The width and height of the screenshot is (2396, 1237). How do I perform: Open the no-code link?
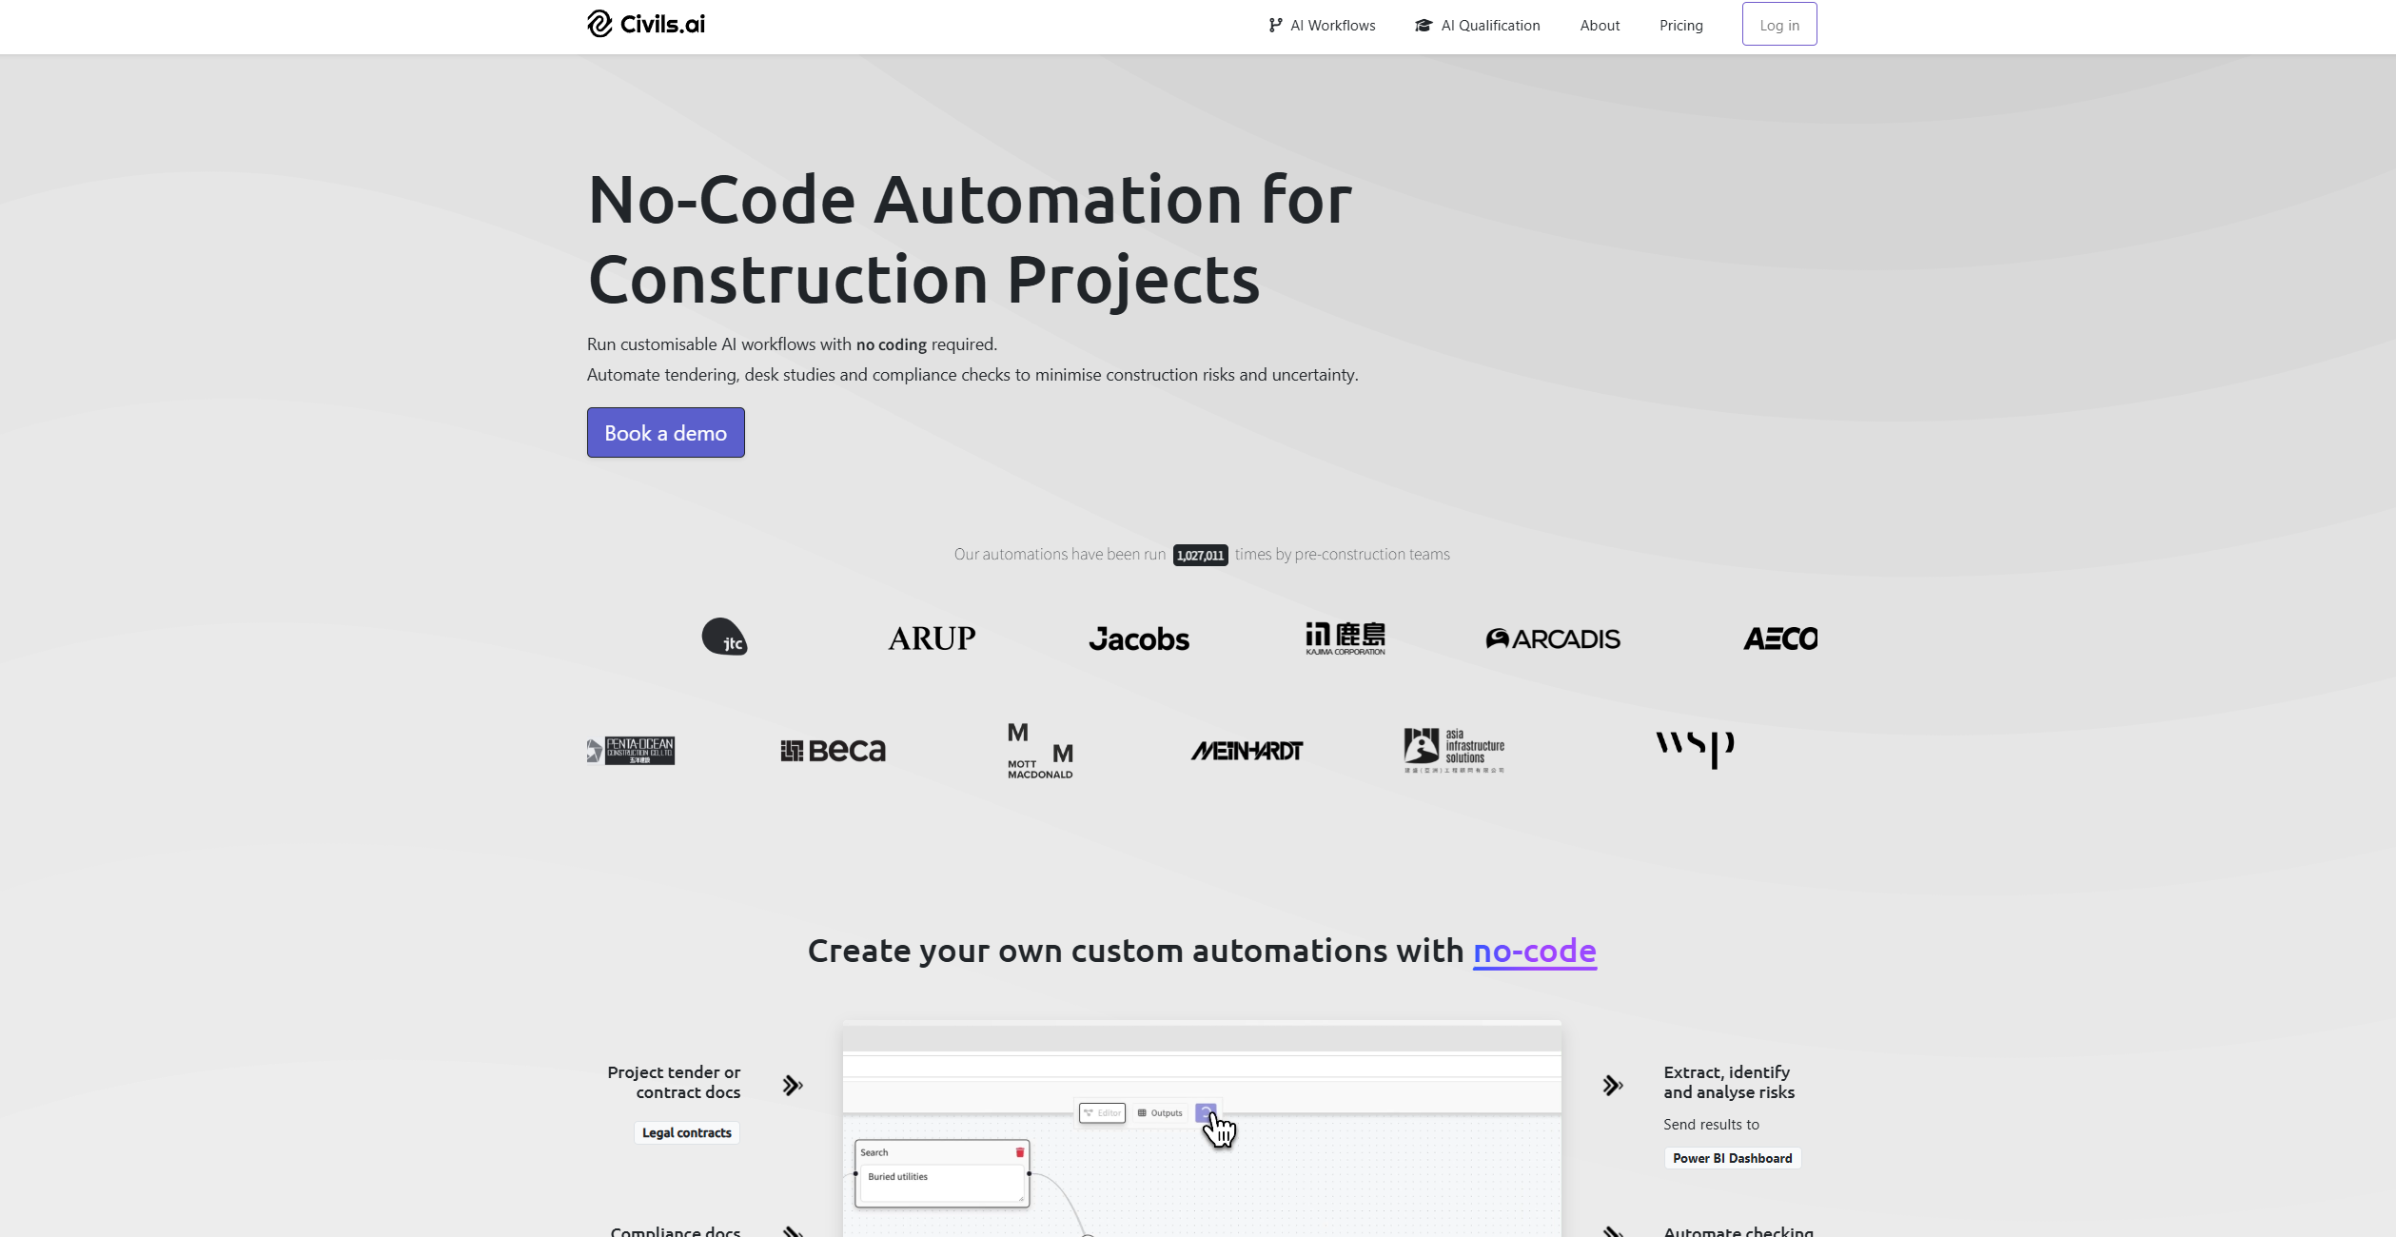[1534, 951]
